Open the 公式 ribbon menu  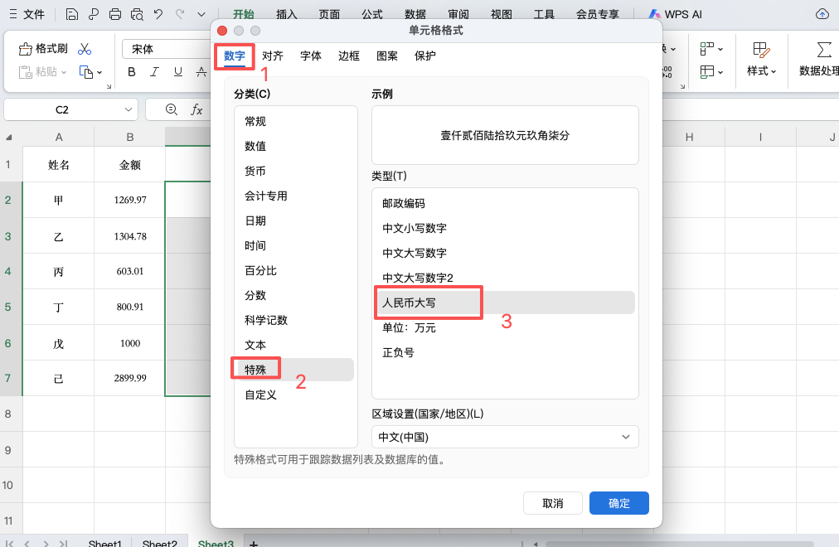pyautogui.click(x=371, y=13)
